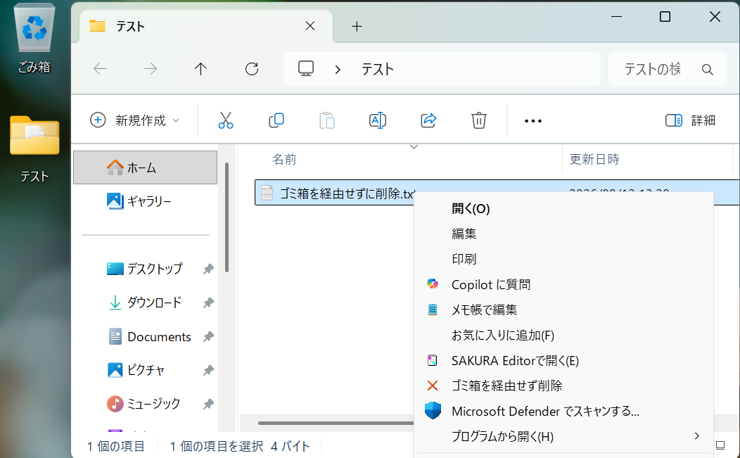Sort by the 名前 column header
Screen dimensions: 740x458
pyautogui.click(x=284, y=159)
